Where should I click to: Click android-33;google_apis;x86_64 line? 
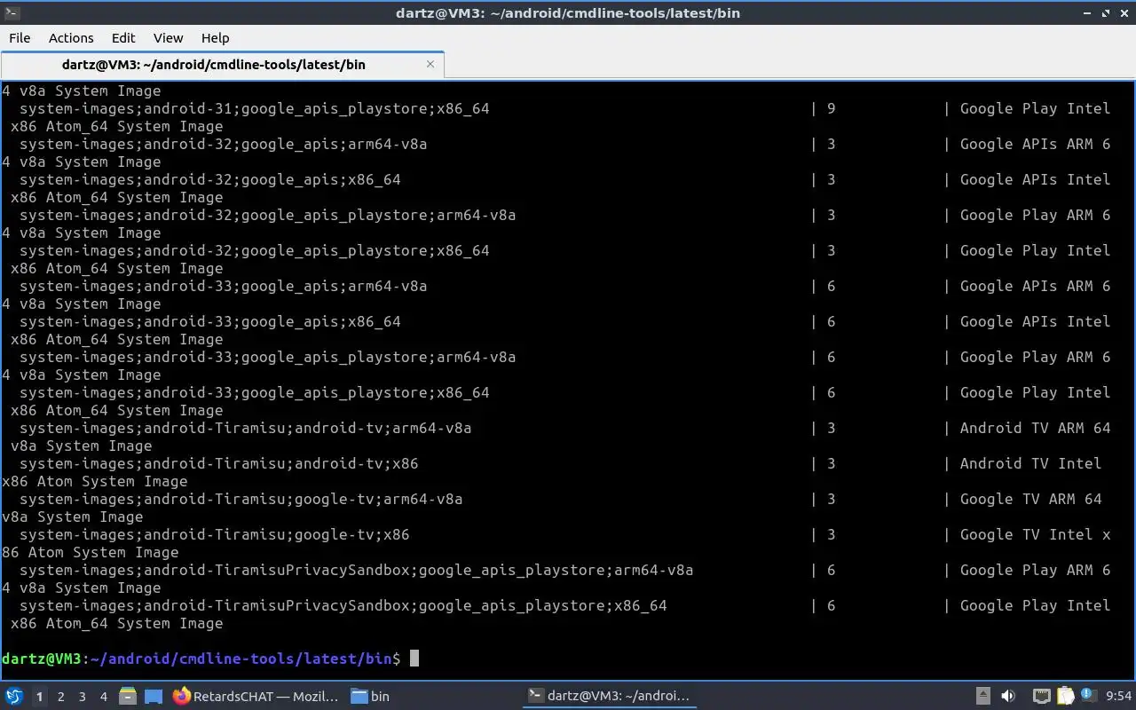209,321
